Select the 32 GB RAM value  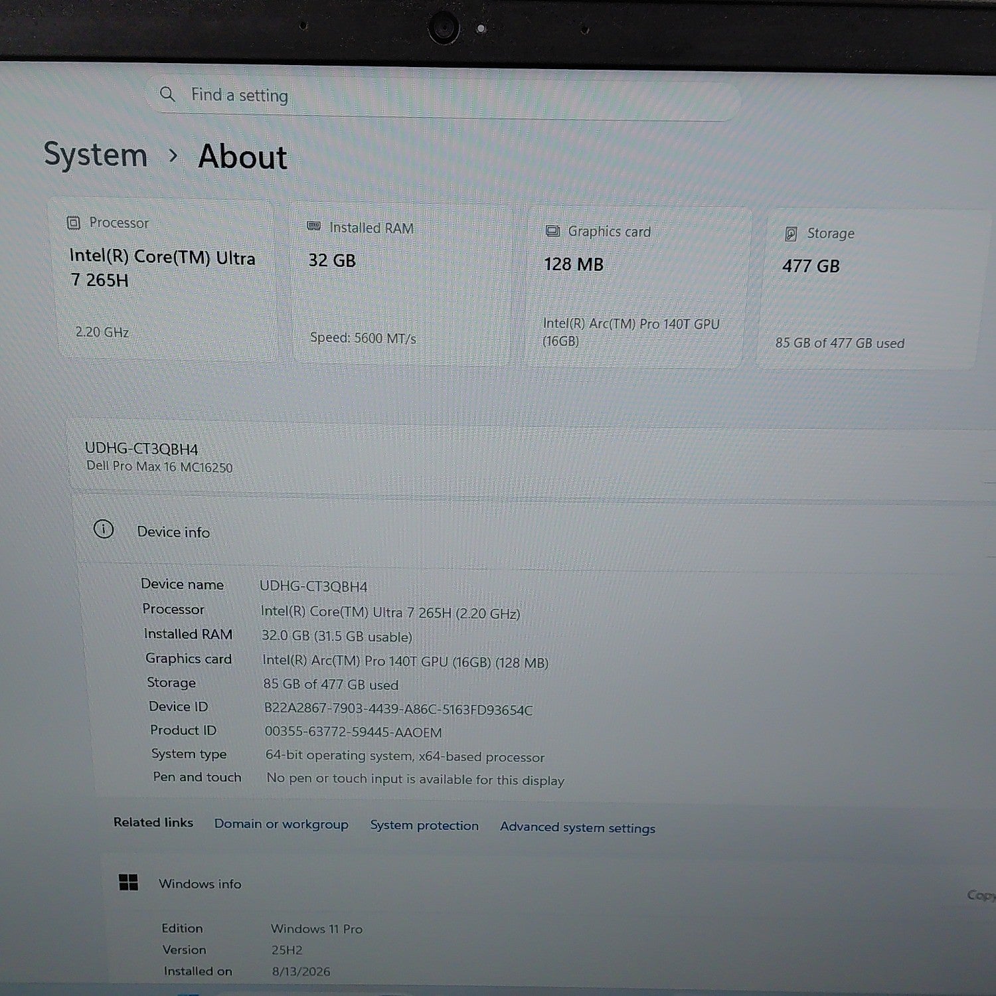tap(332, 260)
